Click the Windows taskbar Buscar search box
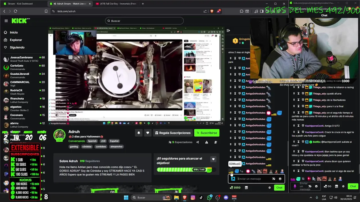This screenshot has width=360, height=202. click(151, 198)
